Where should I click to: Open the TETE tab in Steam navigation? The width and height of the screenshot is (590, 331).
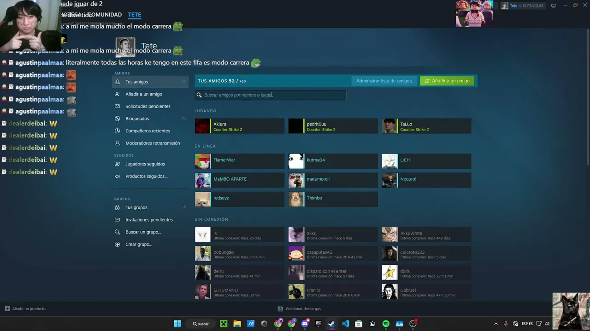click(x=135, y=15)
